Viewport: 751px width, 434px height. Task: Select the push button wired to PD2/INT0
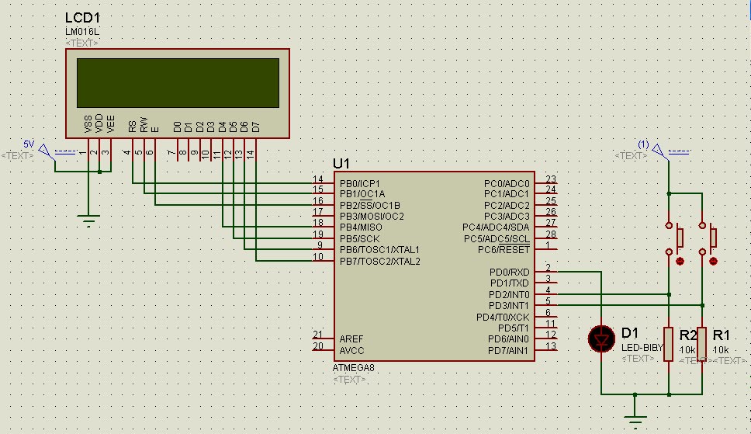point(673,238)
